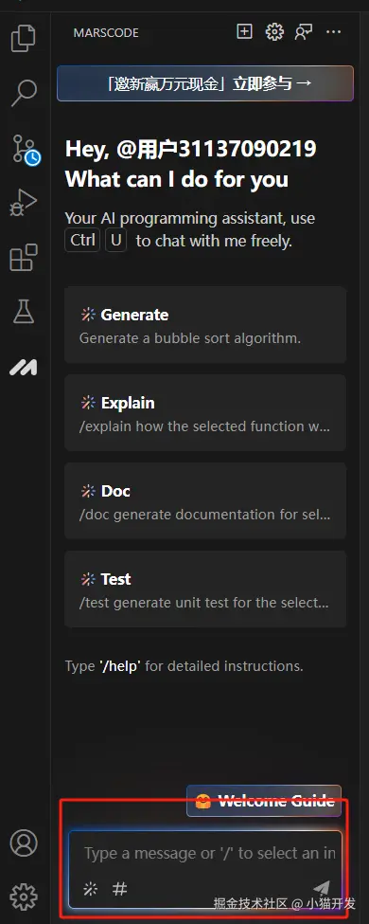Open the more actions ellipsis menu

click(x=334, y=32)
